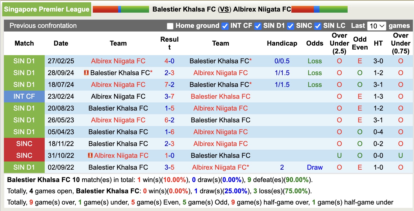Click the blue INT CF badge on the 23/02/24 row

[x=24, y=96]
